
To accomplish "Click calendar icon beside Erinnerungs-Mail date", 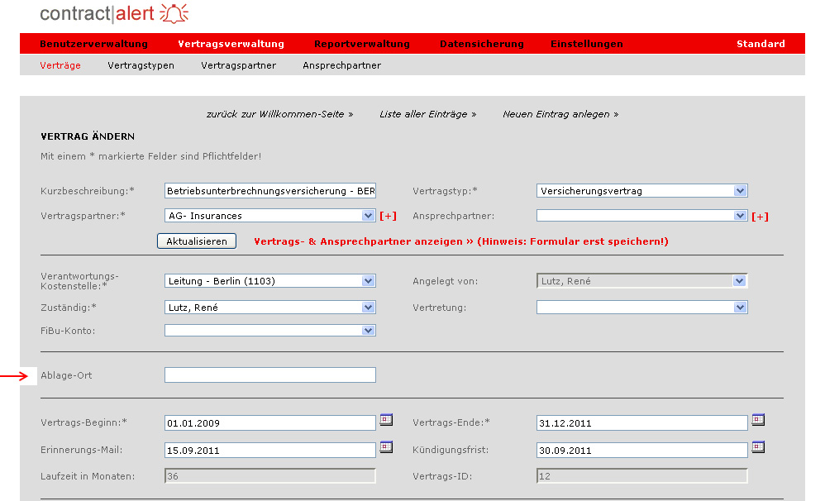I will pyautogui.click(x=386, y=447).
